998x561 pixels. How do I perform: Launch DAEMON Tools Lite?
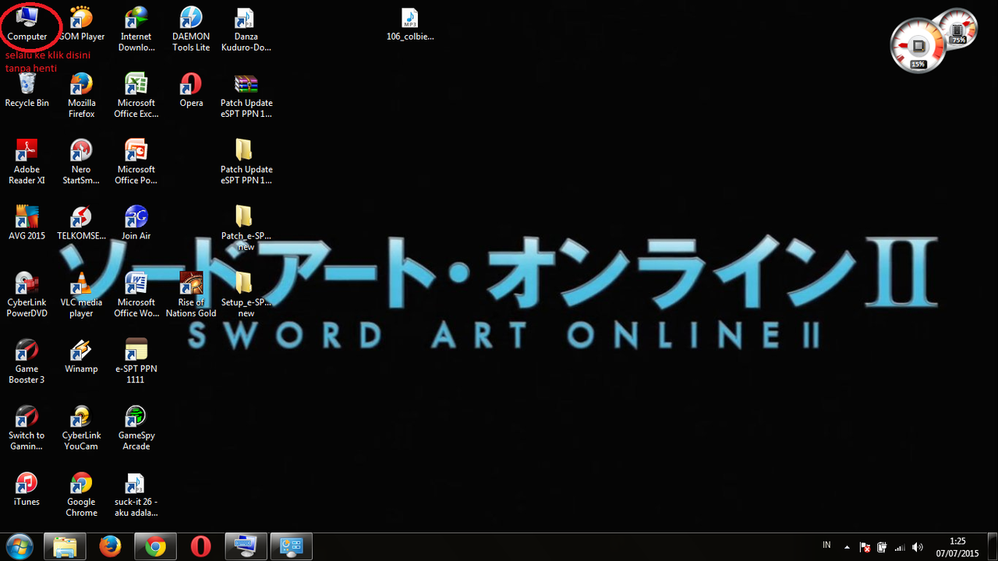pos(191,29)
